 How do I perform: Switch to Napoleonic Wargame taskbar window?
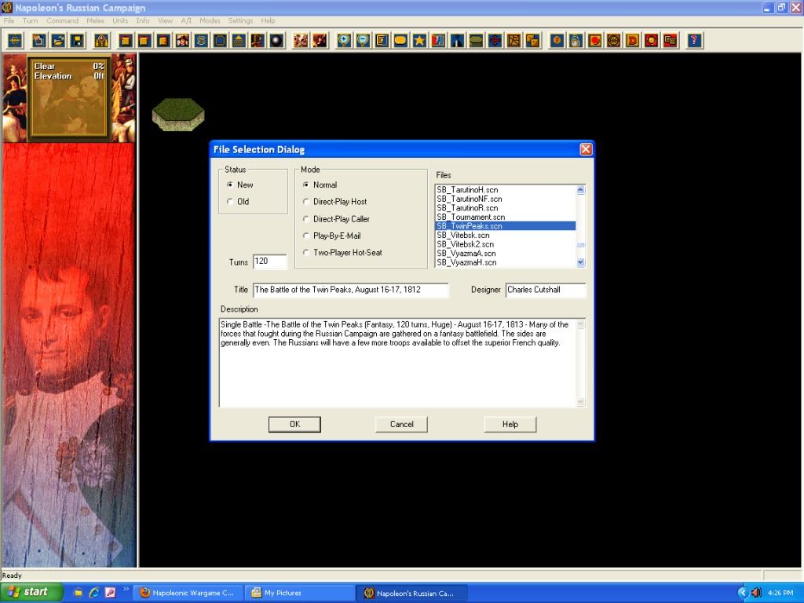coord(188,593)
